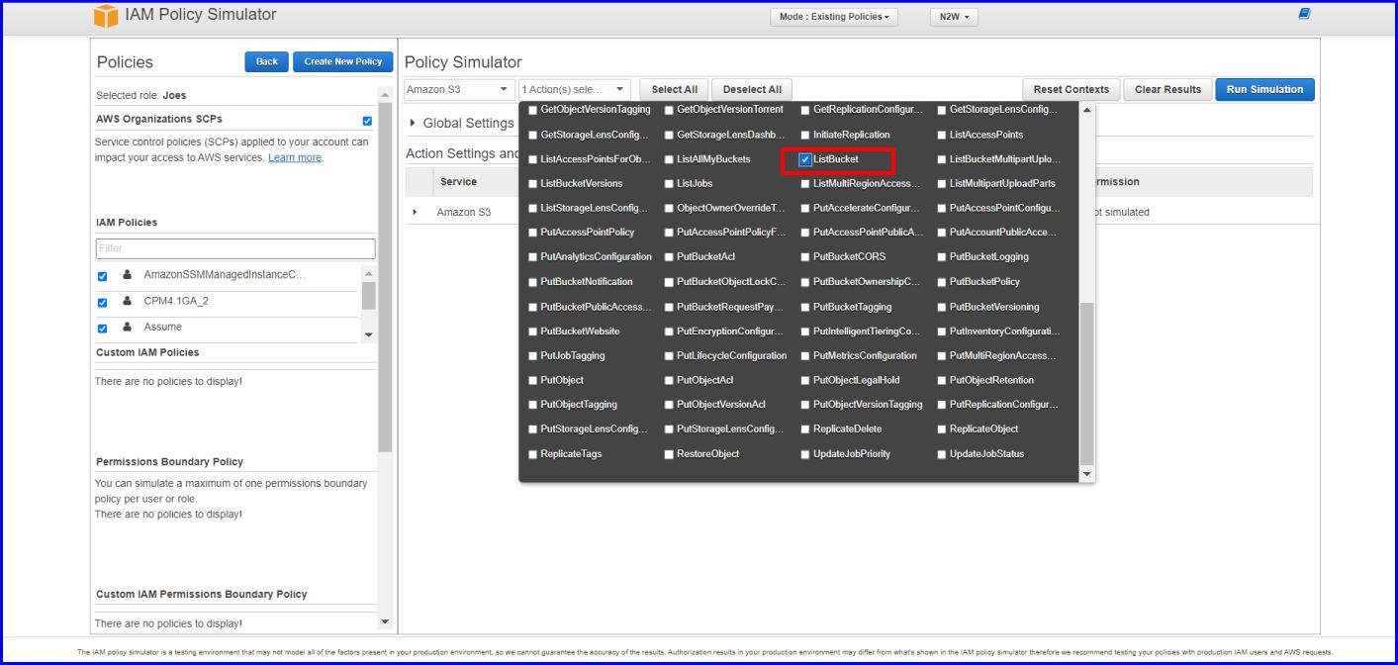Viewport: 1398px width, 665px height.
Task: Check the ListBucketVersions action checkbox
Action: [533, 184]
